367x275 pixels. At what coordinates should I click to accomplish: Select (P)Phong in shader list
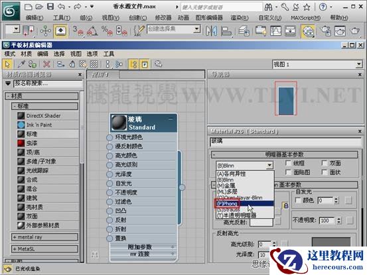pos(245,203)
